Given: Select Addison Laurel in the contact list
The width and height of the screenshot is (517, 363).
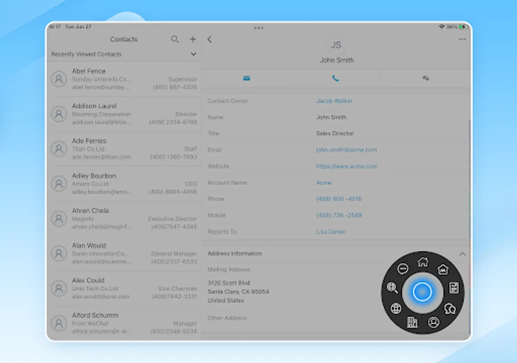Looking at the screenshot, I should (x=124, y=114).
